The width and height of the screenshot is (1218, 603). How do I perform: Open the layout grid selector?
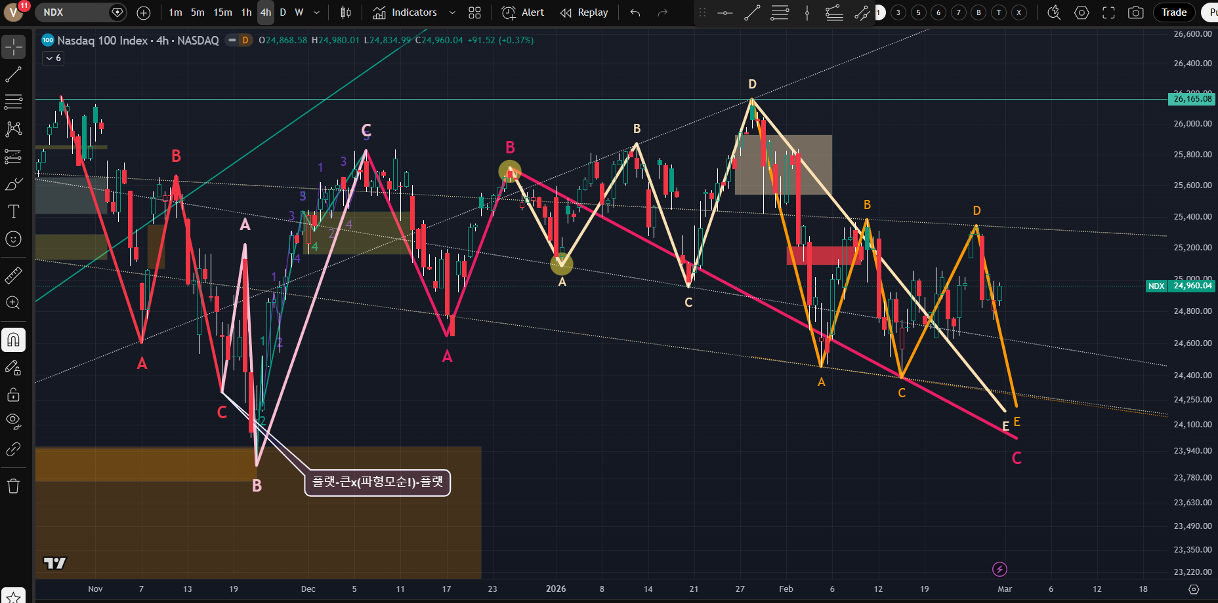pos(474,12)
